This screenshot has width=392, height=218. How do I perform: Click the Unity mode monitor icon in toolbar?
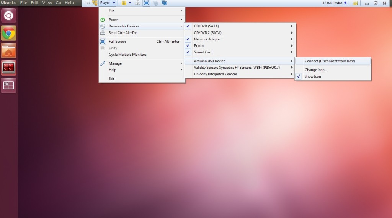164,3
